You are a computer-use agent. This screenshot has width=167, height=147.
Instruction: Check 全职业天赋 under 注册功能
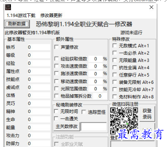[56, 144]
